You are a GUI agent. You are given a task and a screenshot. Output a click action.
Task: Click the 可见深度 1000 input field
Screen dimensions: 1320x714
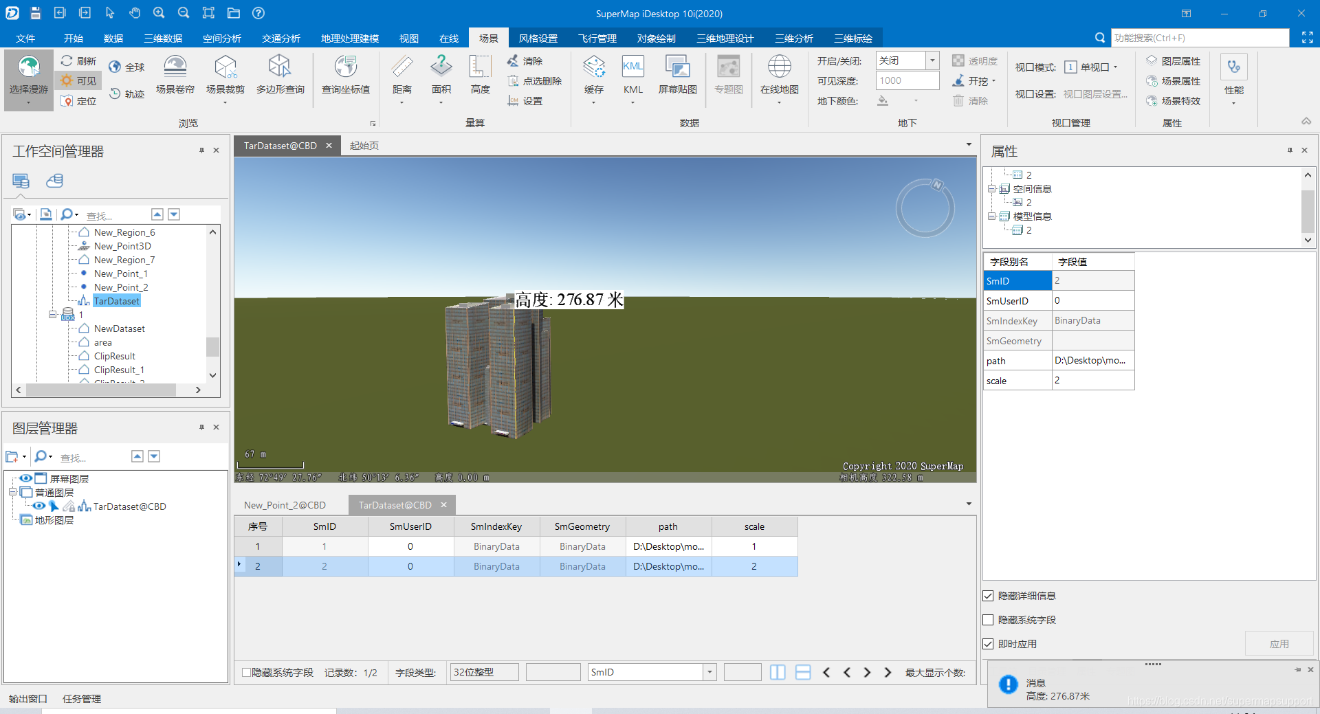click(907, 80)
